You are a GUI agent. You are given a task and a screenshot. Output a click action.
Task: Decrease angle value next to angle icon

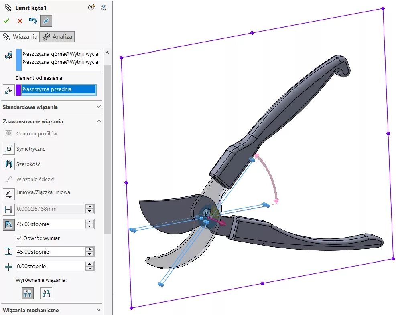(89, 226)
